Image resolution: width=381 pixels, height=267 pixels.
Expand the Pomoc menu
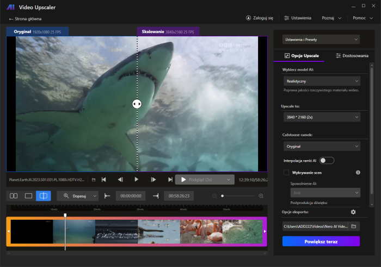coord(363,18)
